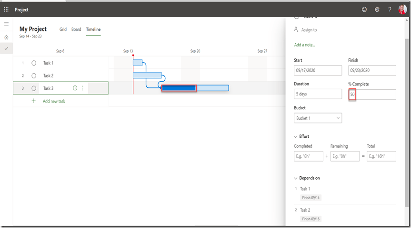Viewport: 411px width, 228px height.
Task: Switch to the Grid tab
Action: point(63,29)
